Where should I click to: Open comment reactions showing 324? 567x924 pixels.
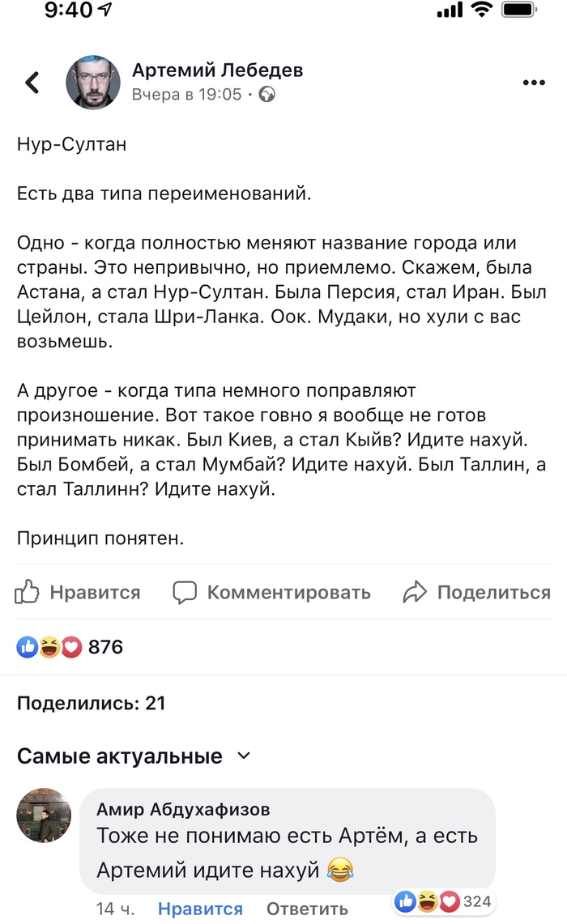coord(444,901)
